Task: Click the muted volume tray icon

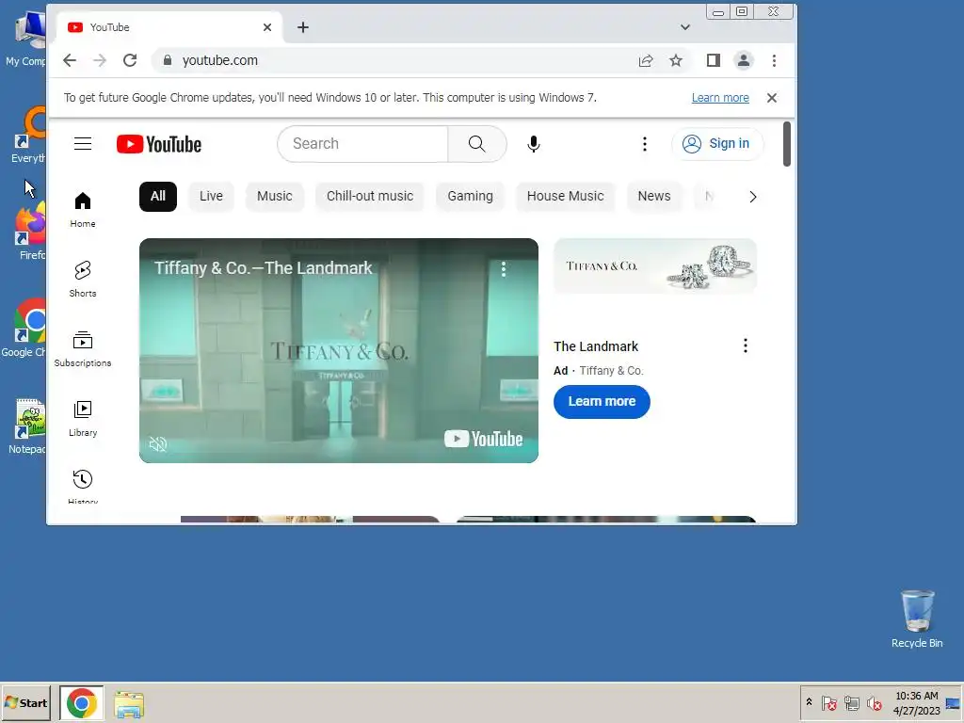Action: pos(874,702)
